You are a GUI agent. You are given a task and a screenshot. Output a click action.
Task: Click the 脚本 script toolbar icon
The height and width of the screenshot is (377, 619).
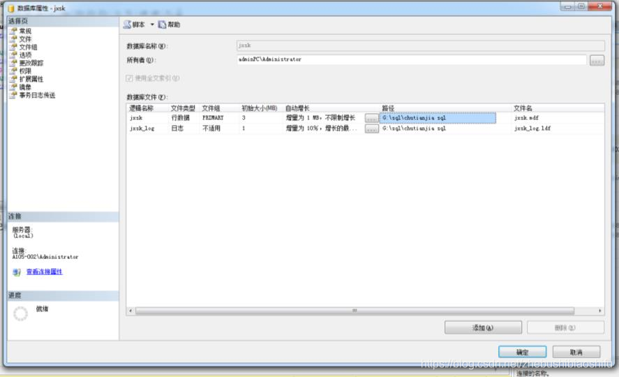[x=127, y=24]
